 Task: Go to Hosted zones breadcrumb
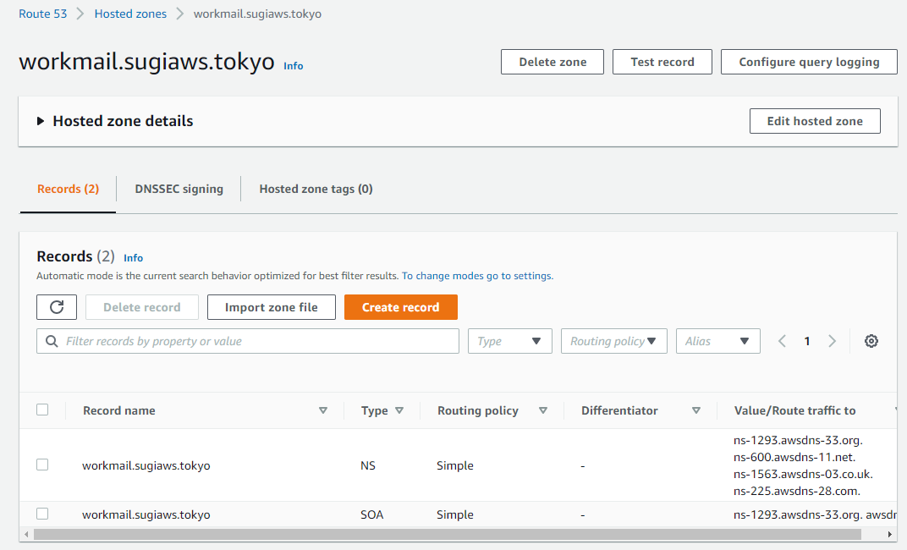(131, 14)
